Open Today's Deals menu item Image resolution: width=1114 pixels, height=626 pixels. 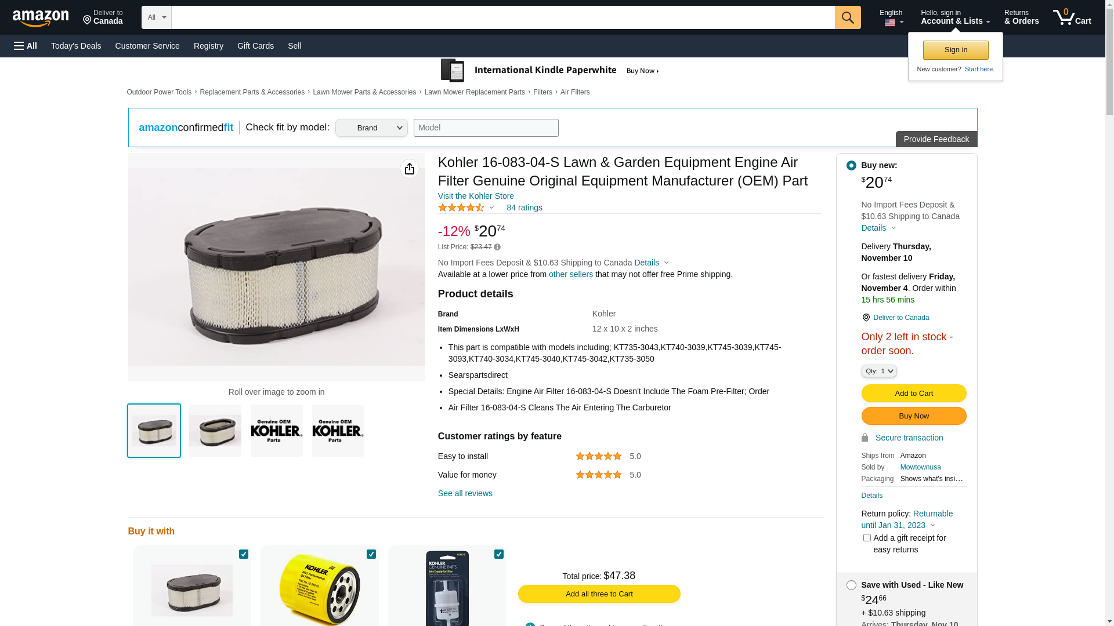pos(76,46)
